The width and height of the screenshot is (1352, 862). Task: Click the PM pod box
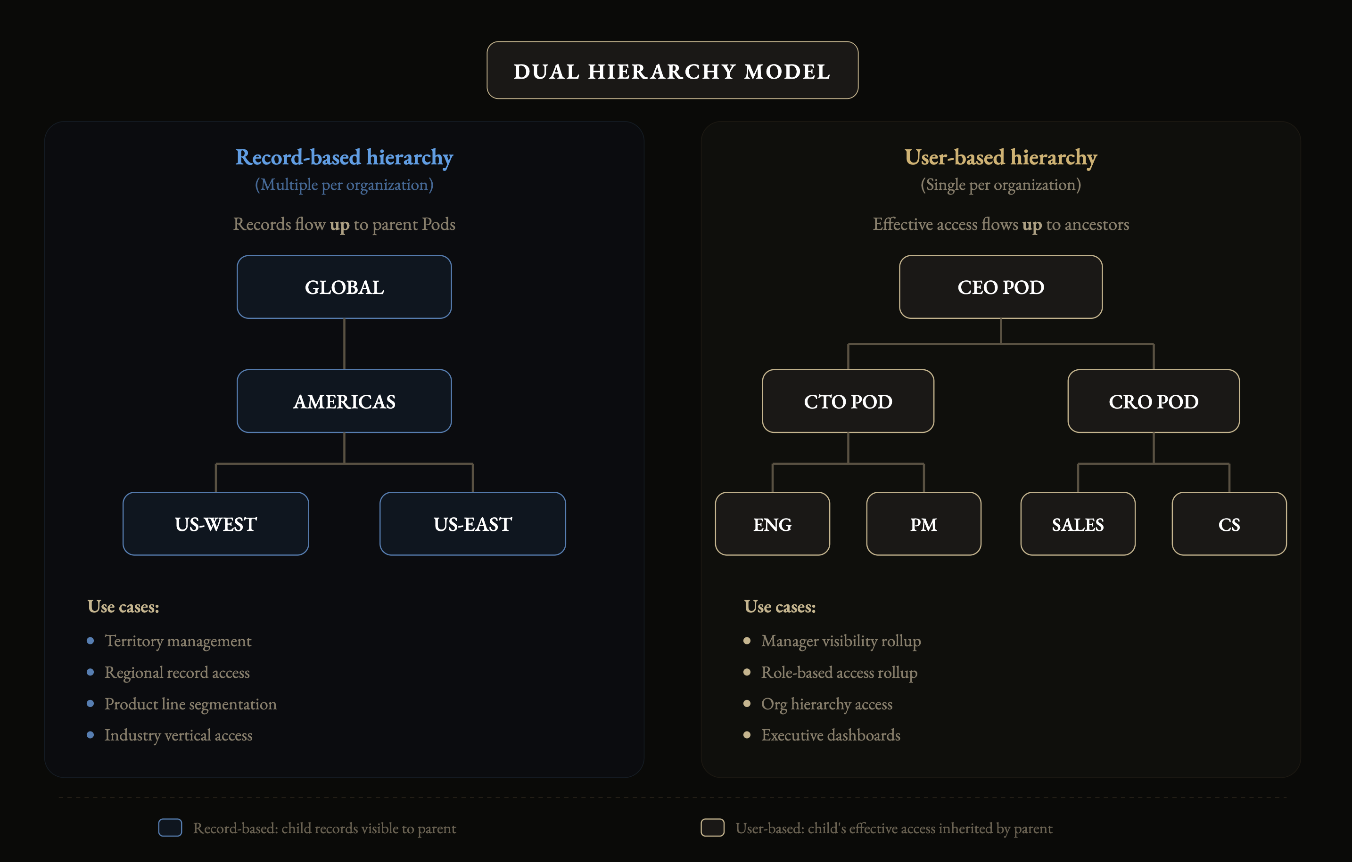pyautogui.click(x=923, y=524)
